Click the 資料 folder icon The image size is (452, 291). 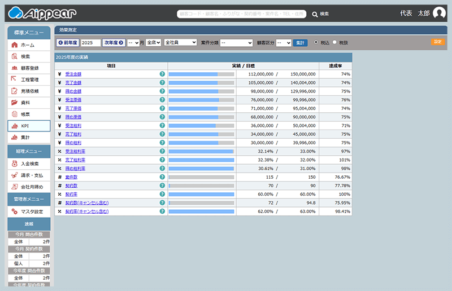coord(14,103)
